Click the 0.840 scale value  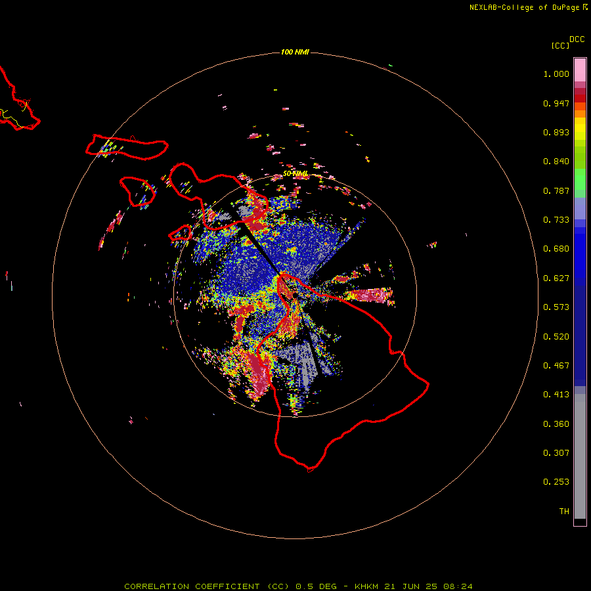click(x=556, y=162)
